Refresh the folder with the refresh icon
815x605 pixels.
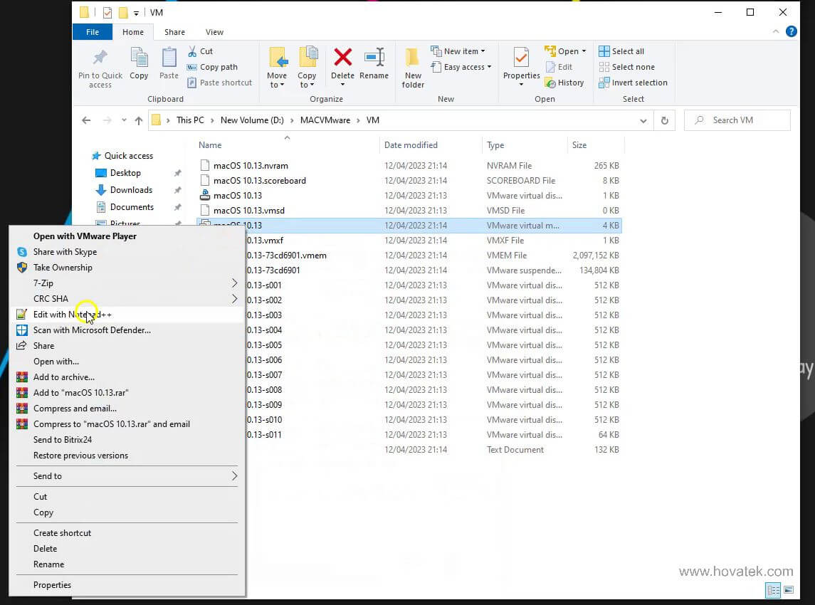point(664,120)
